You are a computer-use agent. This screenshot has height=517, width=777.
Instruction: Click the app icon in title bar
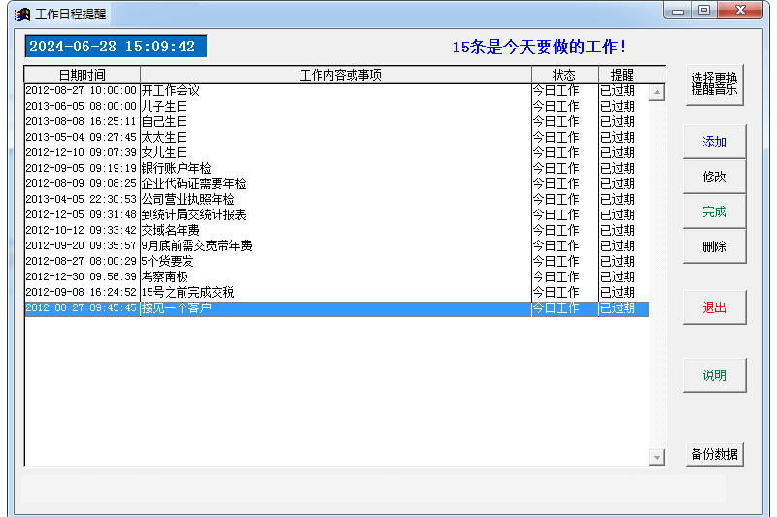[x=22, y=15]
